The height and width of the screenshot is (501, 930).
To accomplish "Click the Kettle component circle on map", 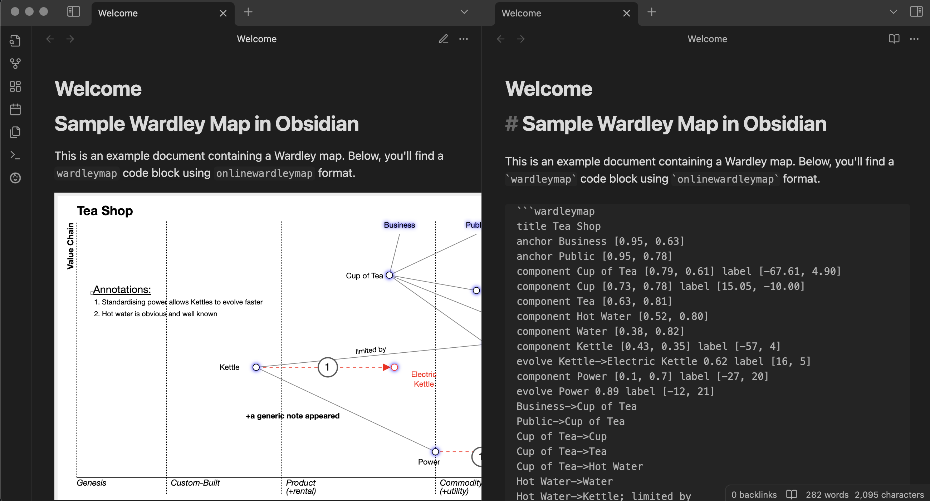I will coord(256,367).
